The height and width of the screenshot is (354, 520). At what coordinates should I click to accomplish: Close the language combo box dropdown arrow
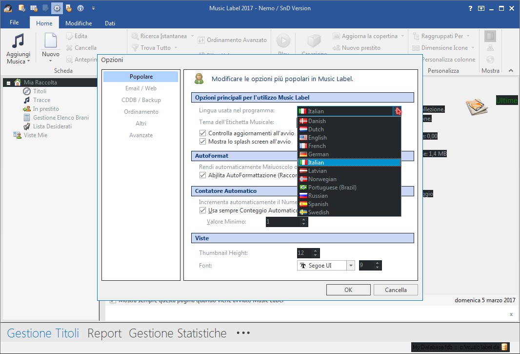pyautogui.click(x=397, y=111)
